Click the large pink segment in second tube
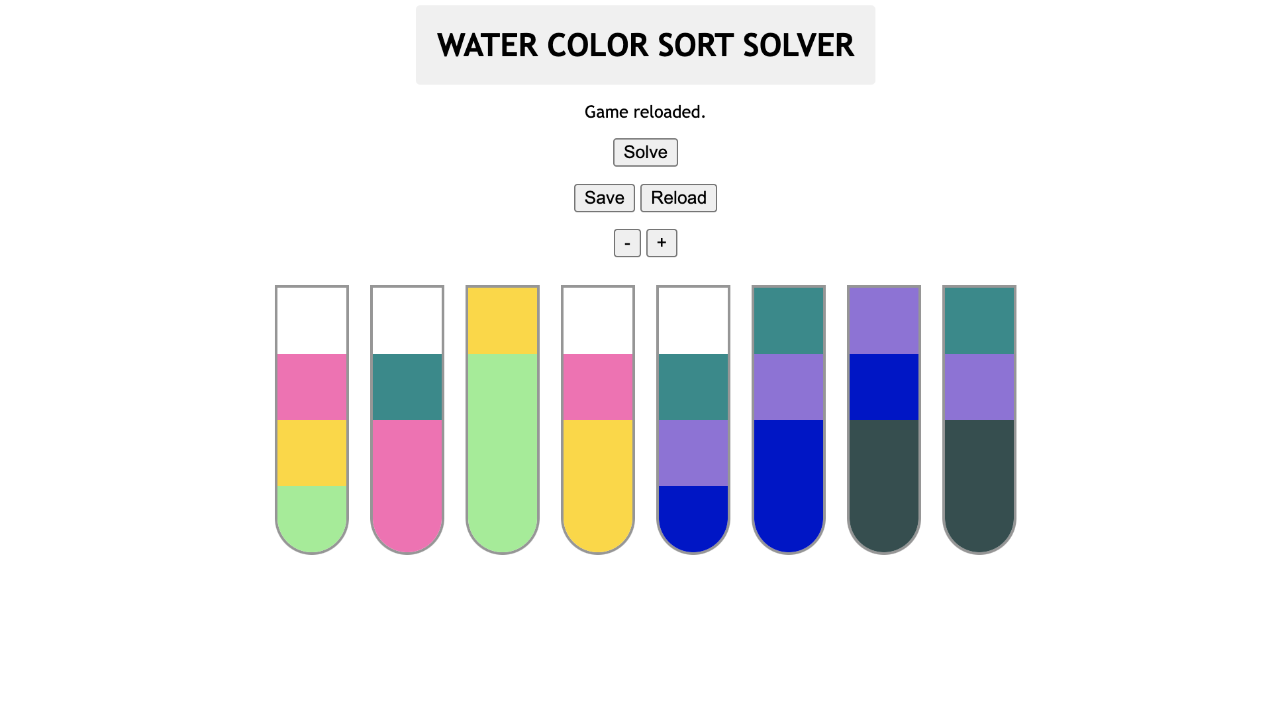This screenshot has width=1284, height=709. pyautogui.click(x=407, y=483)
